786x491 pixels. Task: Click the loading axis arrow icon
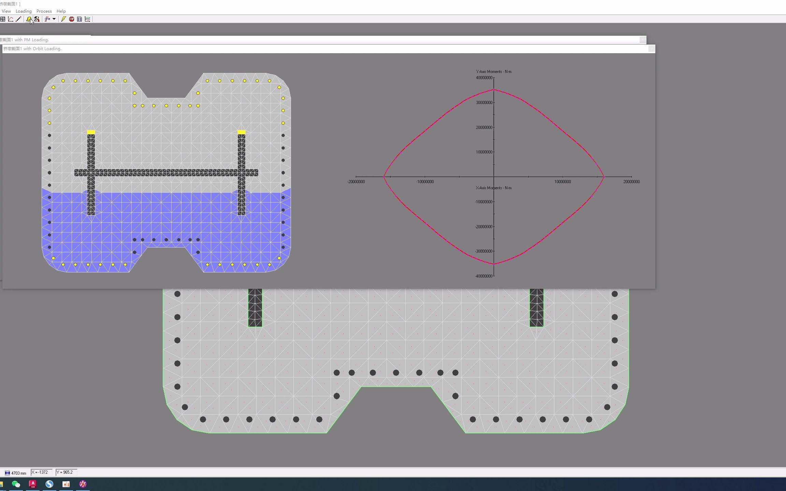click(47, 19)
